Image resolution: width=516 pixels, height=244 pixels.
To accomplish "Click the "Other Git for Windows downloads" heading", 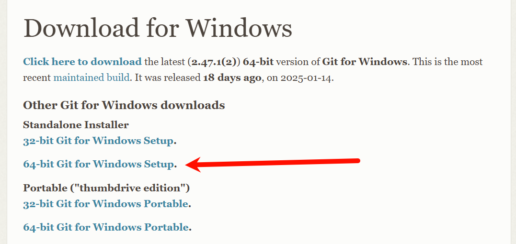I will point(124,105).
